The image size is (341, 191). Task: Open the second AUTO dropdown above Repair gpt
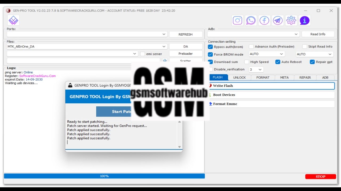click(315, 54)
